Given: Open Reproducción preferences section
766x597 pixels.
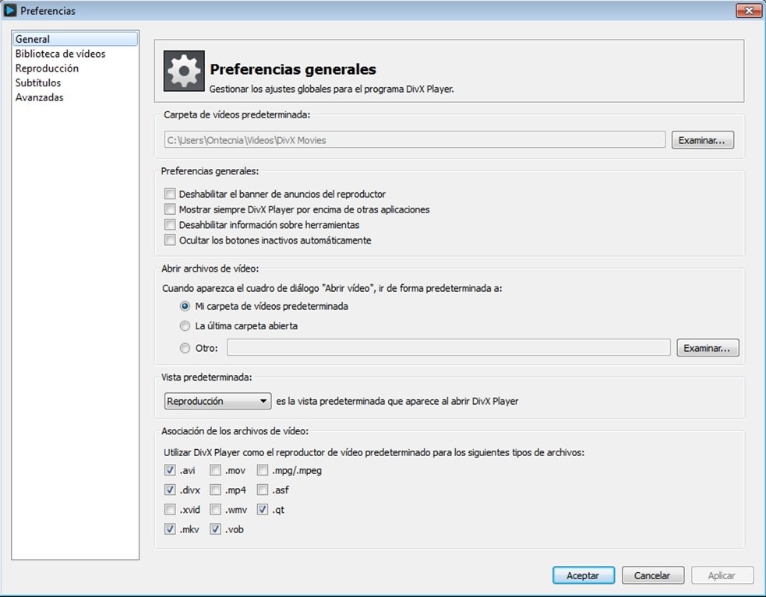Looking at the screenshot, I should [47, 68].
